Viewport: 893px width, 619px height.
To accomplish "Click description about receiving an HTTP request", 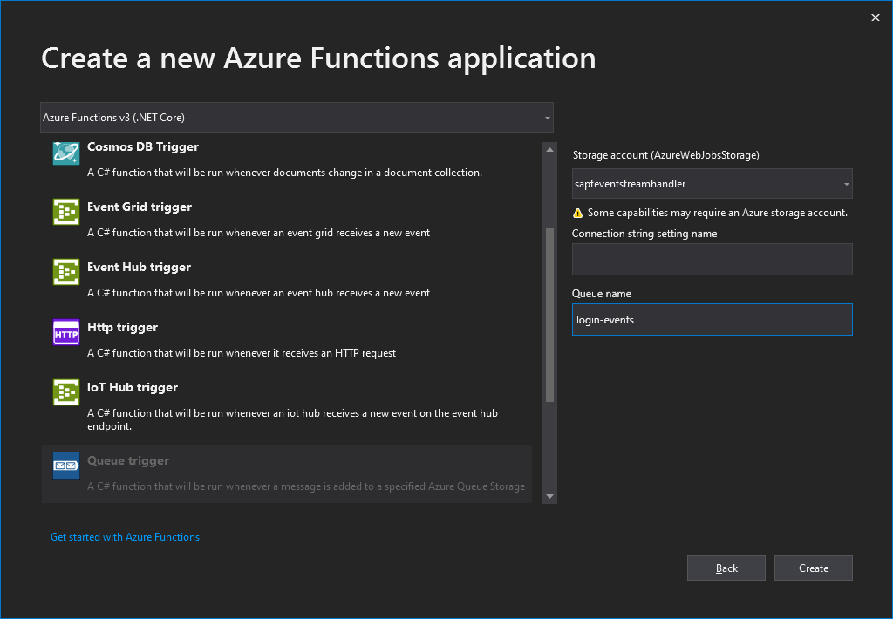I will pyautogui.click(x=242, y=353).
